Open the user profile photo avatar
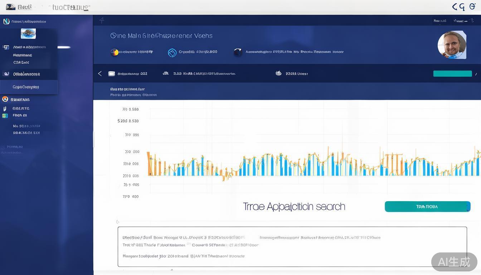481x275 pixels. click(x=452, y=45)
